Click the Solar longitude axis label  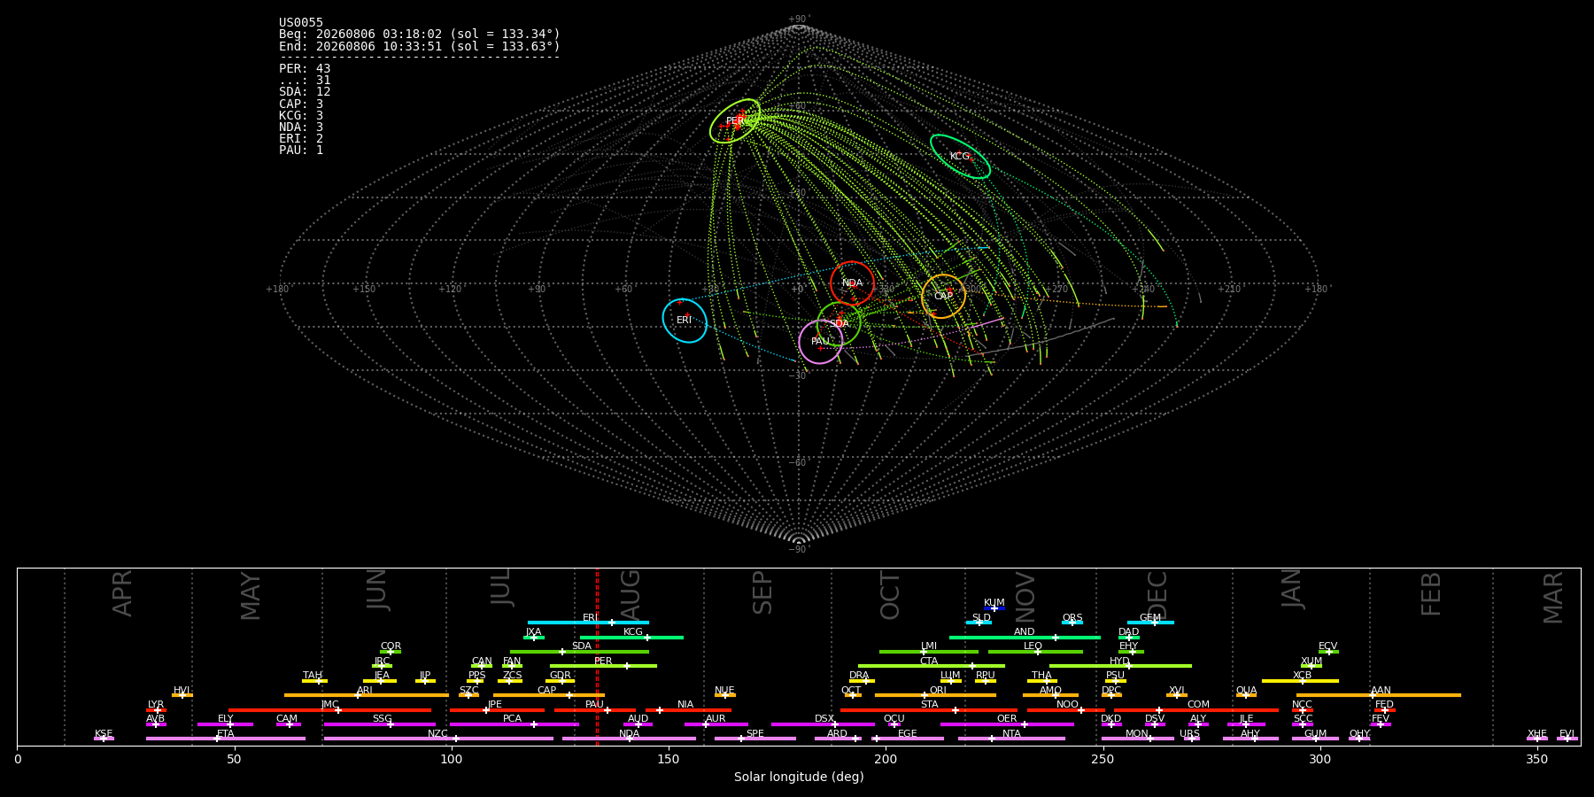[x=799, y=777]
